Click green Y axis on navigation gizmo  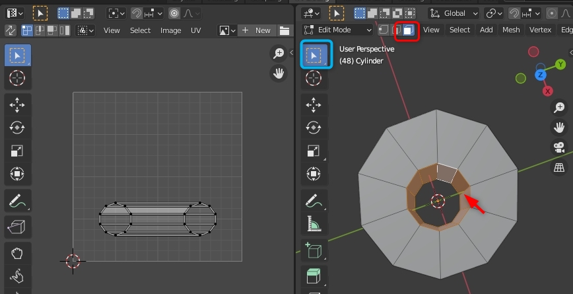560,65
